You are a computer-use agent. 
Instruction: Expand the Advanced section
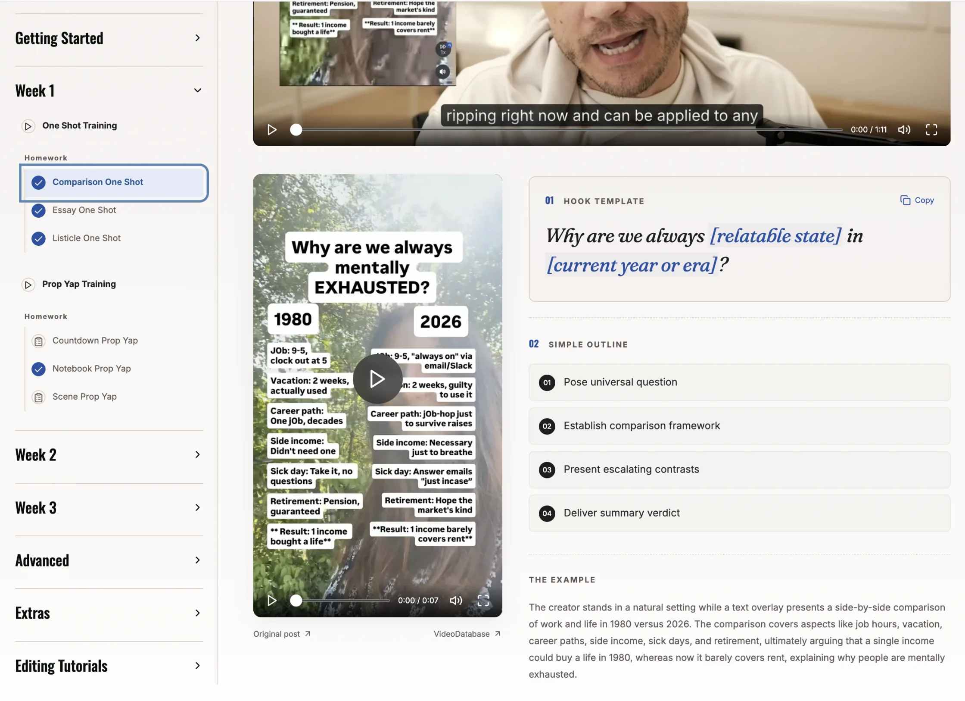click(197, 560)
